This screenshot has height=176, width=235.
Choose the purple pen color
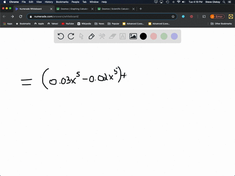tap(174, 36)
